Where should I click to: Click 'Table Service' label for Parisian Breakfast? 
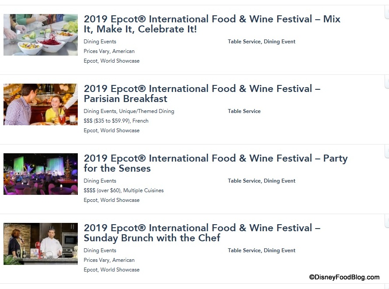point(244,111)
